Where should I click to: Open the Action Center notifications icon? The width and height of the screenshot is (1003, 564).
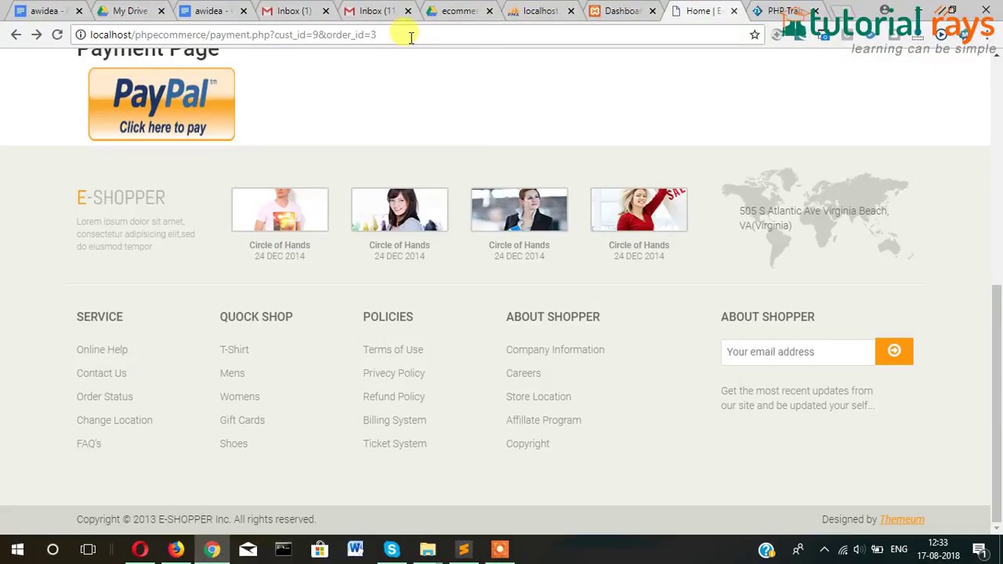(x=979, y=550)
